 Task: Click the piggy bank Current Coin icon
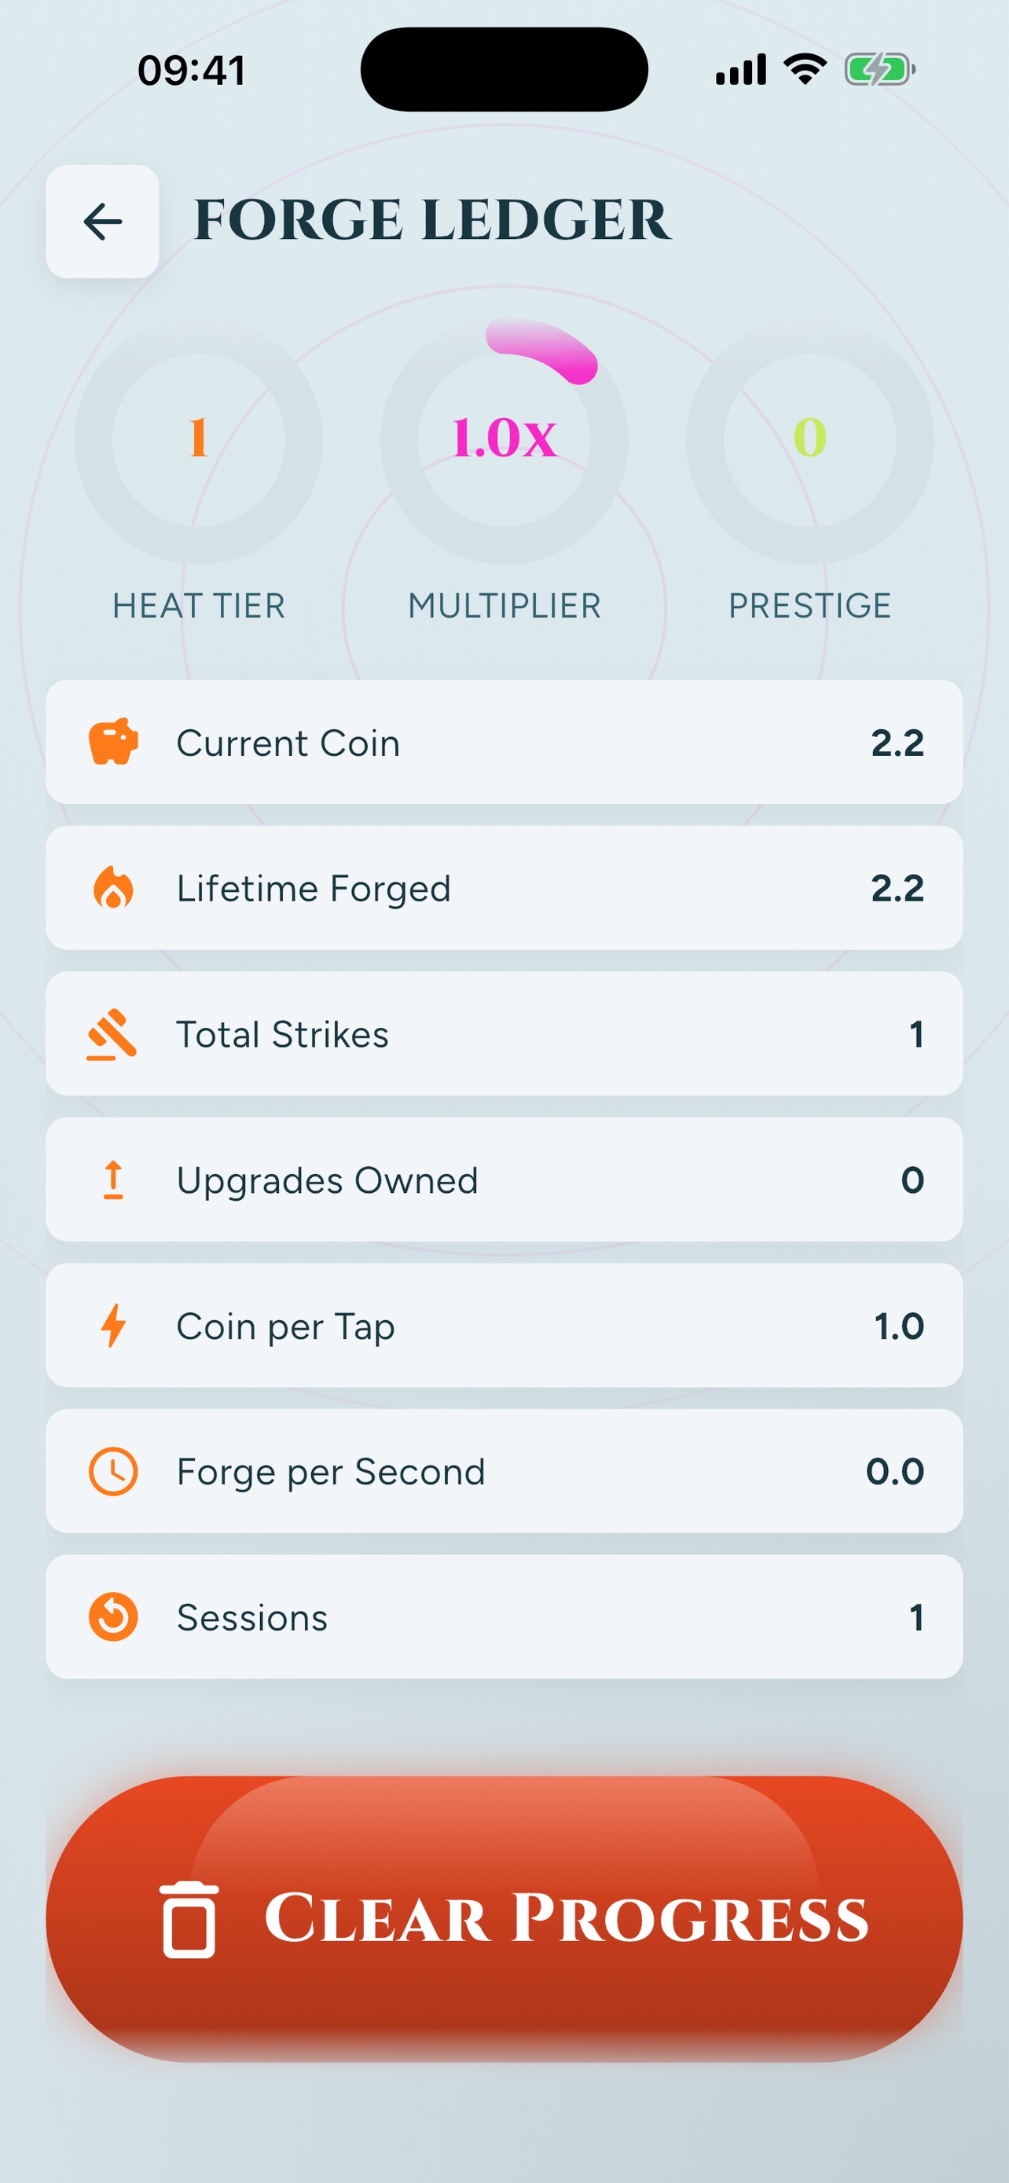(x=113, y=742)
